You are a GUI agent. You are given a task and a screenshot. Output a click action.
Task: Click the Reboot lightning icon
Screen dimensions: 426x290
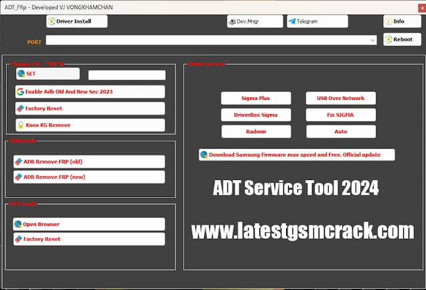pyautogui.click(x=389, y=39)
